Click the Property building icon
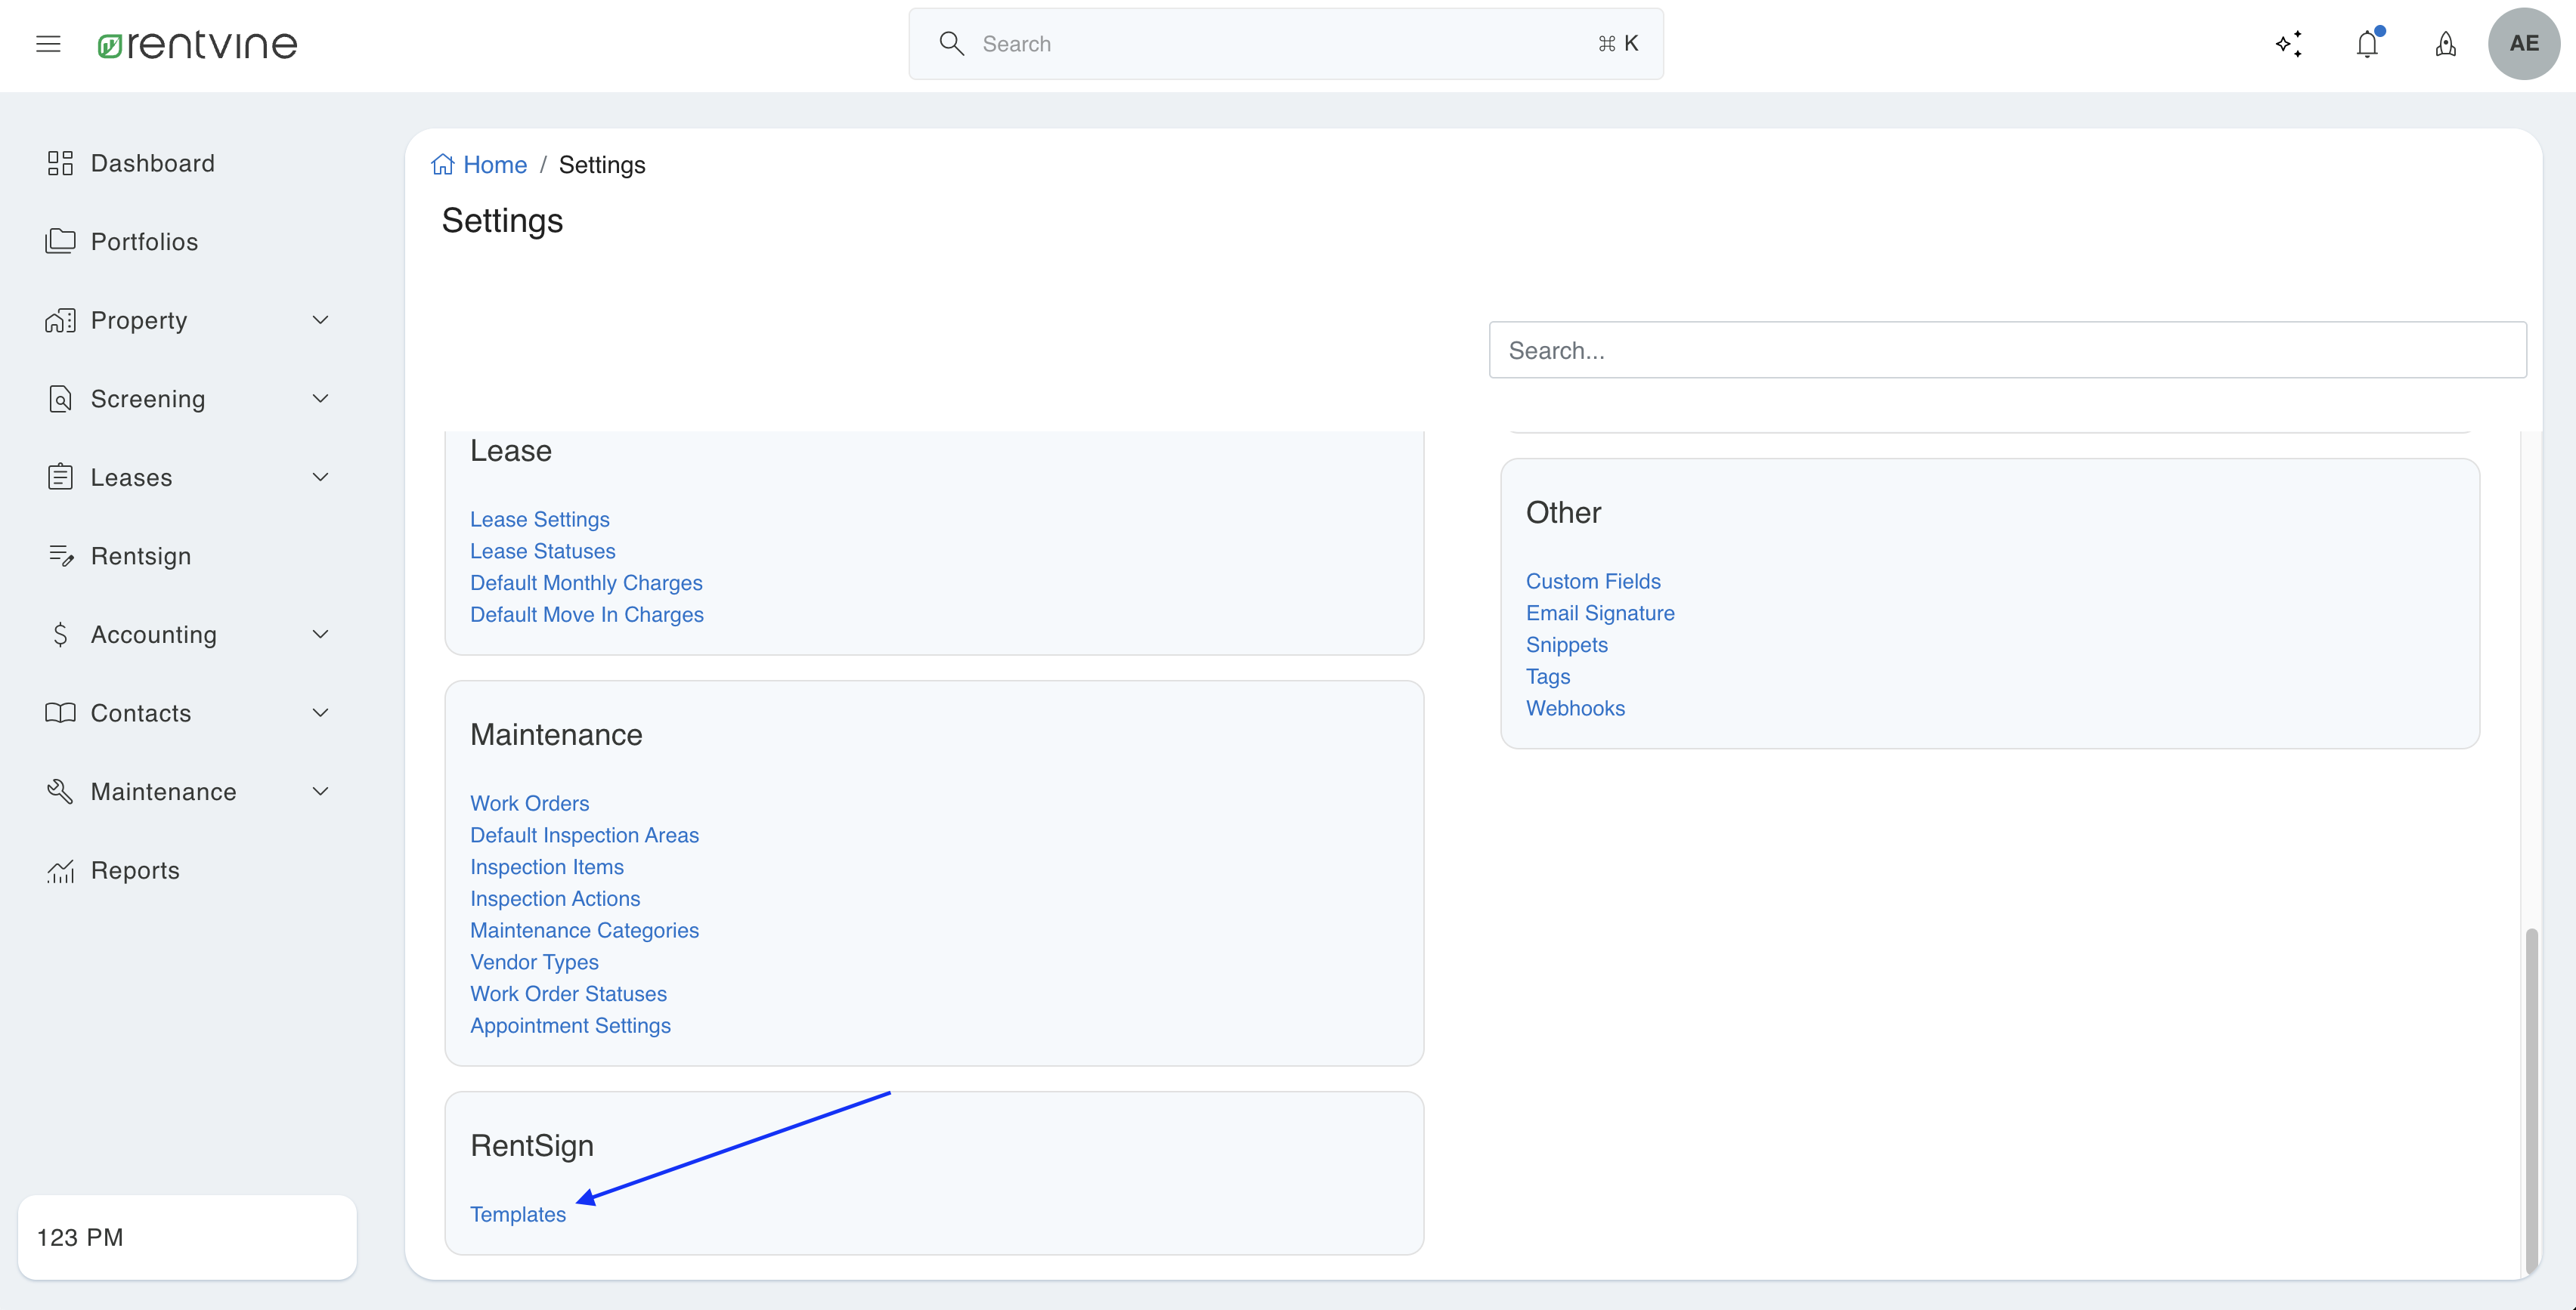 tap(60, 320)
